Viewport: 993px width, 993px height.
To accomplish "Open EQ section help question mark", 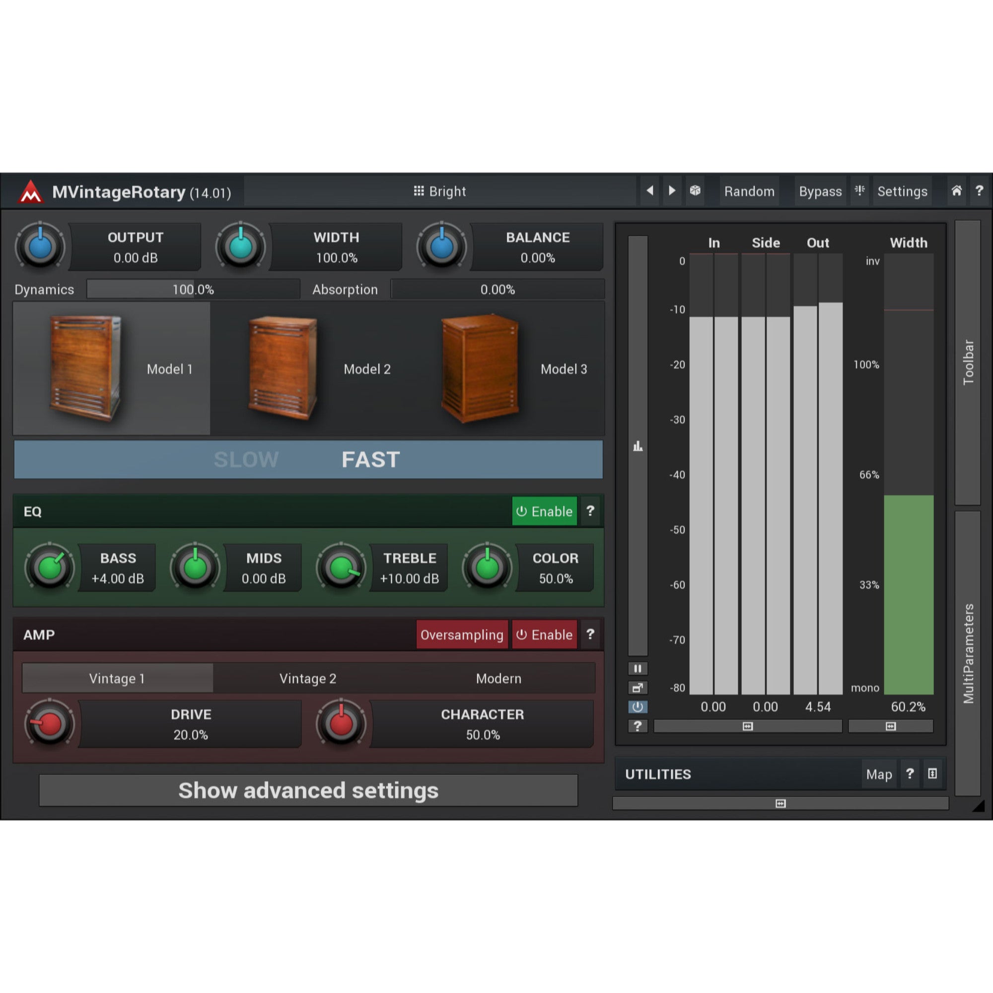I will coord(590,511).
